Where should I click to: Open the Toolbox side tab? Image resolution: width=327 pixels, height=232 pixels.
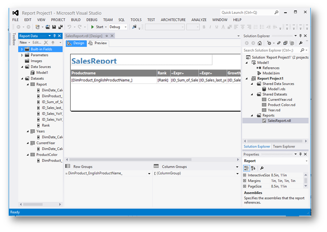[14, 39]
